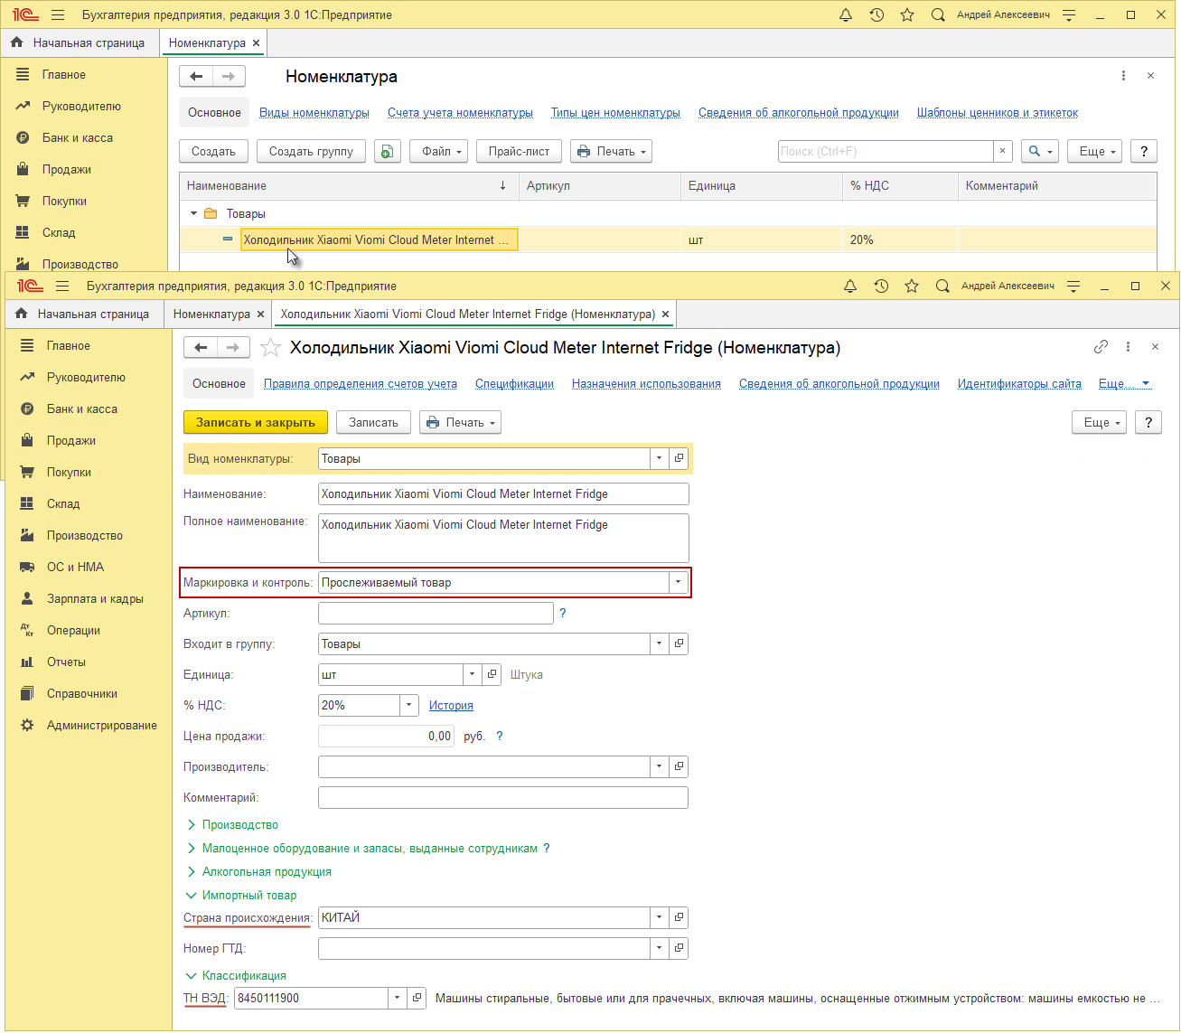Image resolution: width=1181 pixels, height=1033 pixels.
Task: Select the 'Товары' folder row in list
Action: (246, 214)
